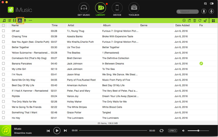Select the song Send Me On My Way
Viewport: 218px width, 137px height.
coord(24,80)
